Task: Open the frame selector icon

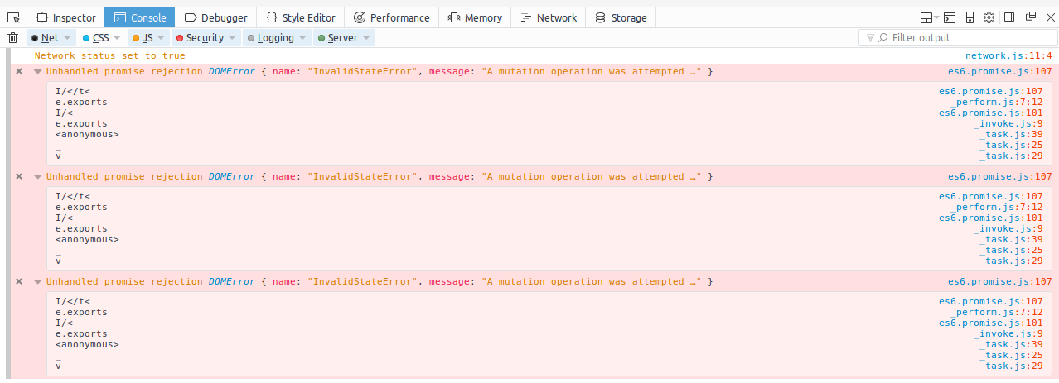Action: [x=926, y=17]
